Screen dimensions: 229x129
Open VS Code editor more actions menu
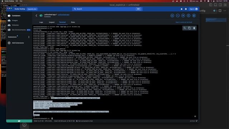(225, 10)
